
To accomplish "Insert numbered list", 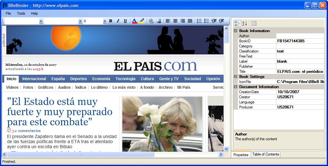I will tap(199, 21).
